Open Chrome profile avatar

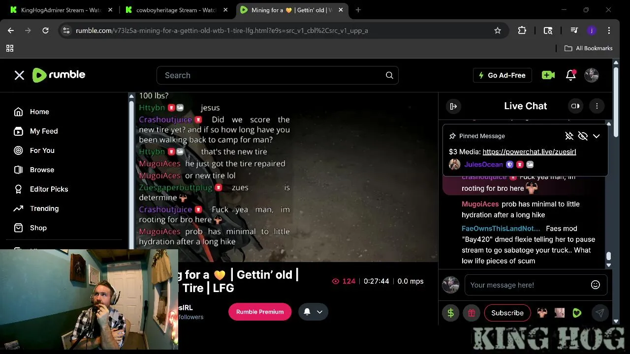[x=592, y=30]
